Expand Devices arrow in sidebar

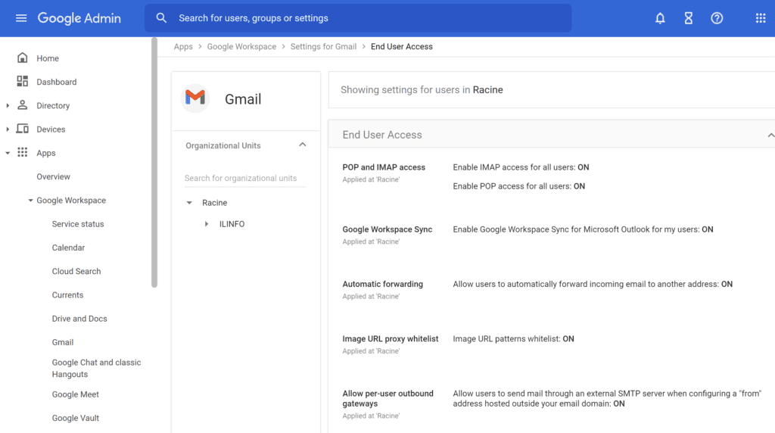[8, 129]
